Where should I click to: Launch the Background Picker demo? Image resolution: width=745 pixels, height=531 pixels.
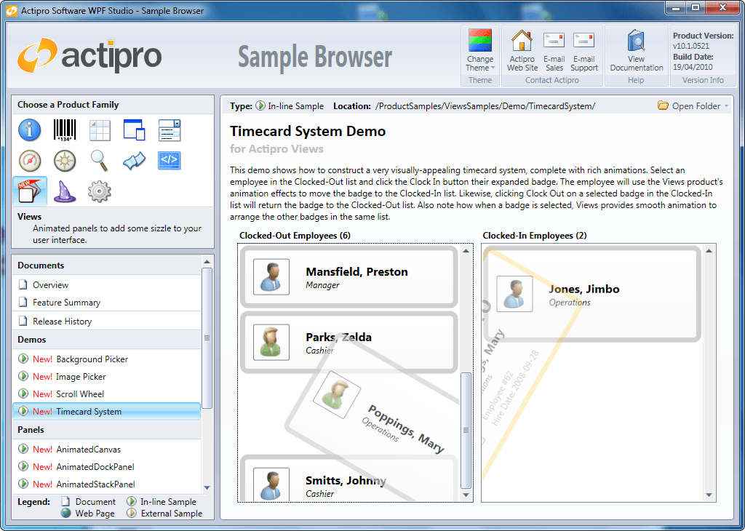click(107, 359)
